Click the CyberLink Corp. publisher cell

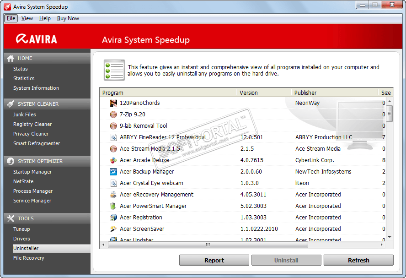coord(315,160)
